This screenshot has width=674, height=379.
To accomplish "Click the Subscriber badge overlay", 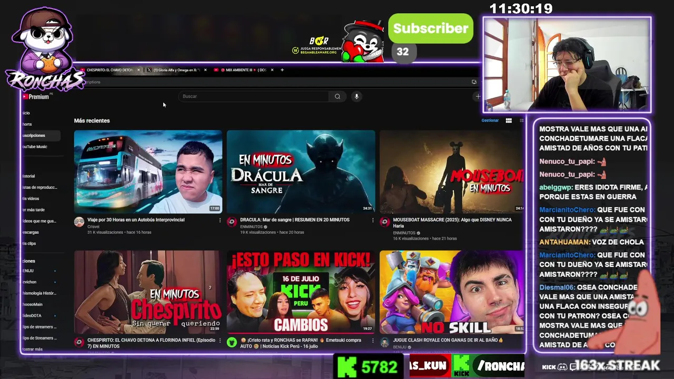I will coord(431,28).
